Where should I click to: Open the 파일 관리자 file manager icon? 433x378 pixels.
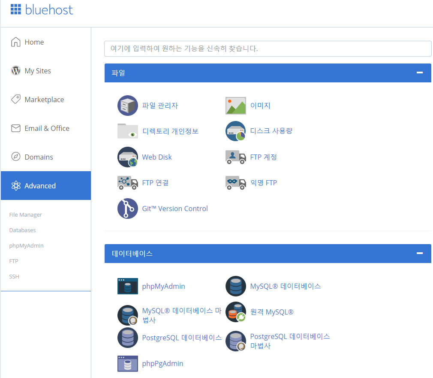coord(128,106)
